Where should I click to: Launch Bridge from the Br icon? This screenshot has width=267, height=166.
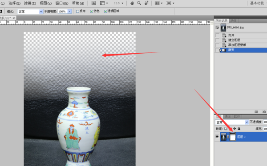point(93,3)
